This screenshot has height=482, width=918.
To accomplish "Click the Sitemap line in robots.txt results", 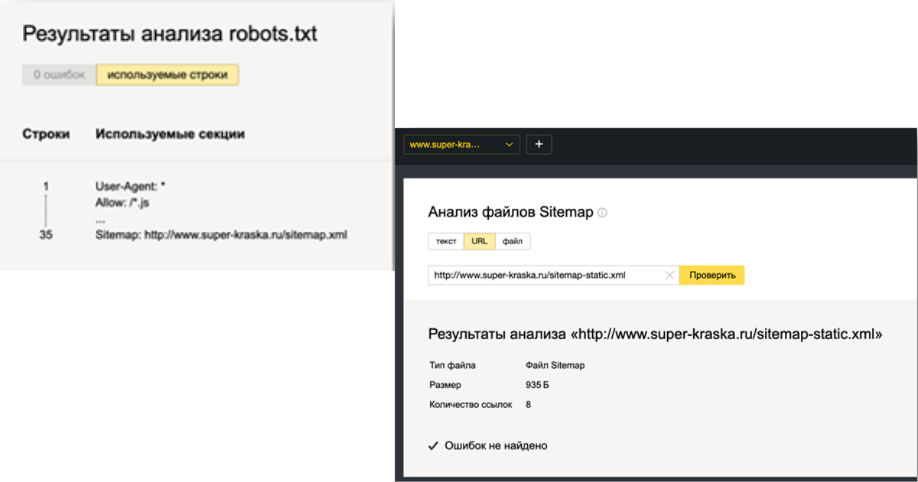I will tap(222, 236).
